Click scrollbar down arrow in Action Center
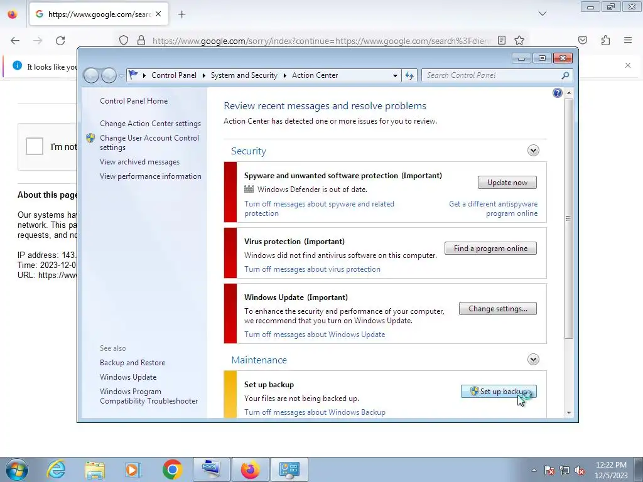The width and height of the screenshot is (643, 482). point(568,413)
